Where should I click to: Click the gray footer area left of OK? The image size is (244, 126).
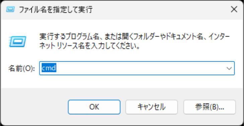click(x=34, y=107)
